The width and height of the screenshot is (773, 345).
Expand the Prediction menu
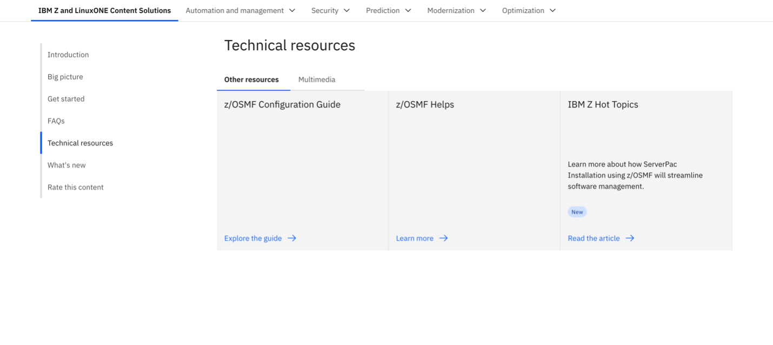(x=389, y=10)
